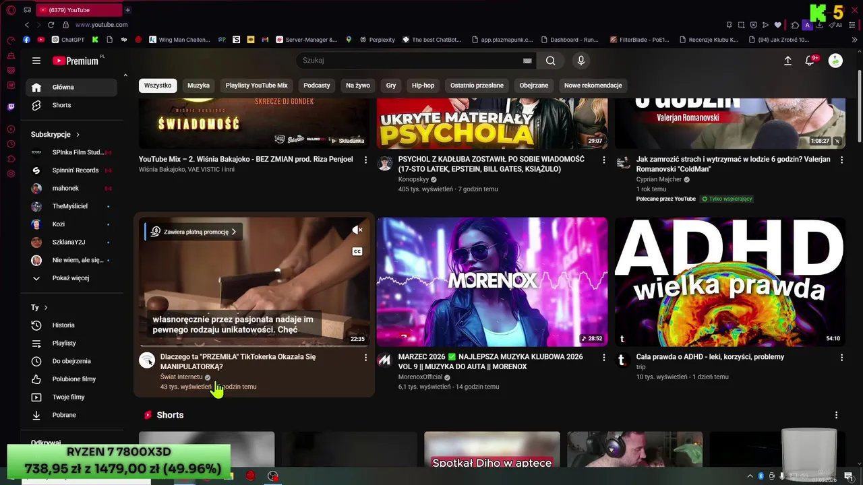Click the YouTube Premium logo
The height and width of the screenshot is (485, 863).
pos(76,61)
